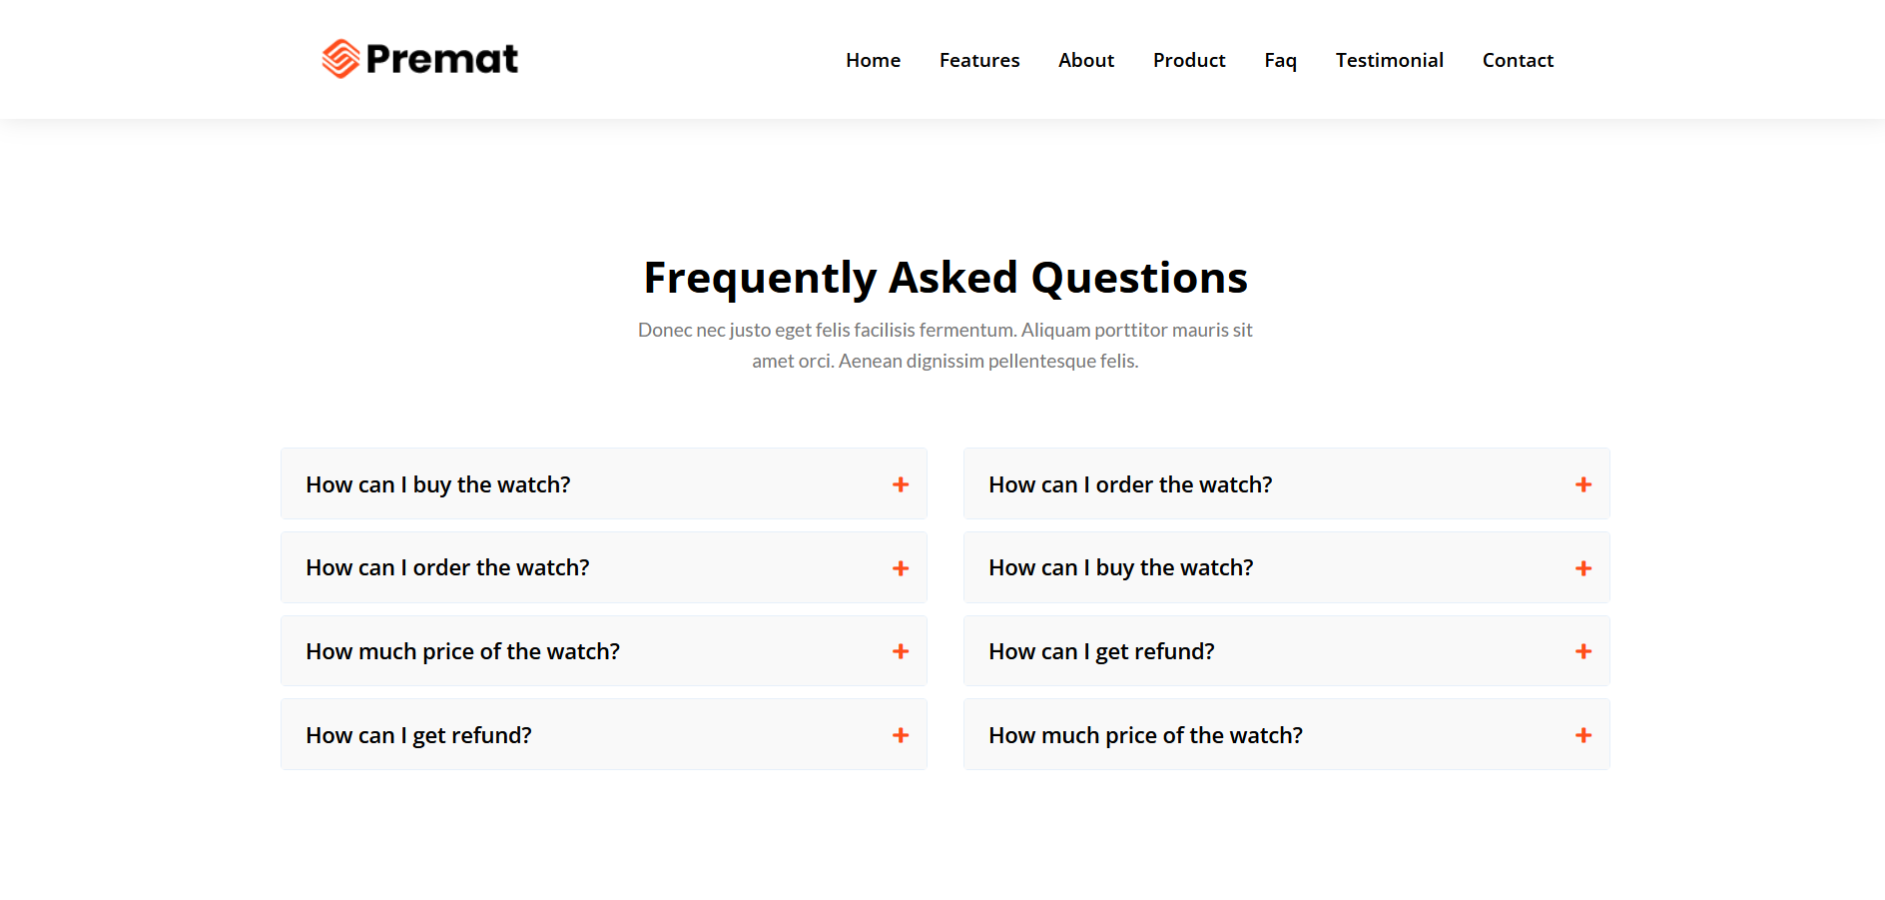This screenshot has width=1885, height=900.
Task: Expand 'How much price of the watch?' in right column
Action: (x=1145, y=735)
